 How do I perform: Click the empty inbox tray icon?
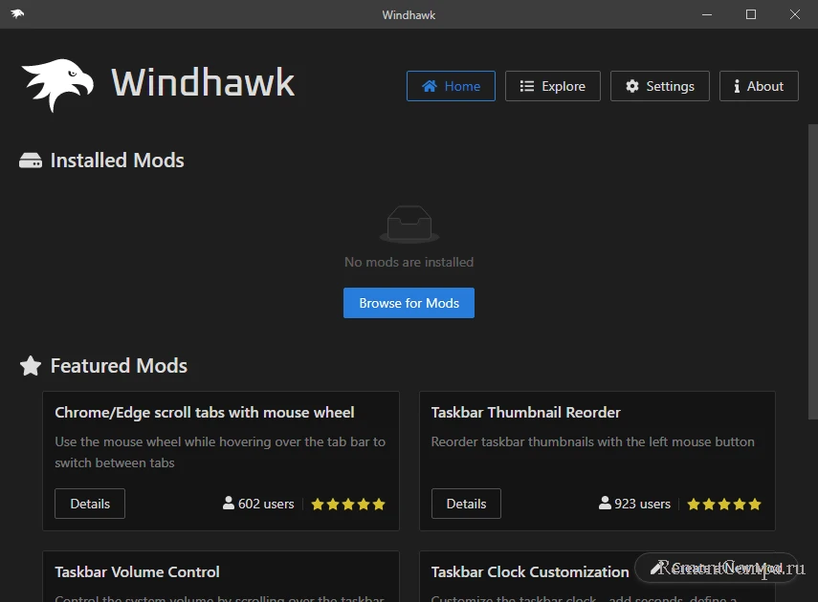click(409, 226)
